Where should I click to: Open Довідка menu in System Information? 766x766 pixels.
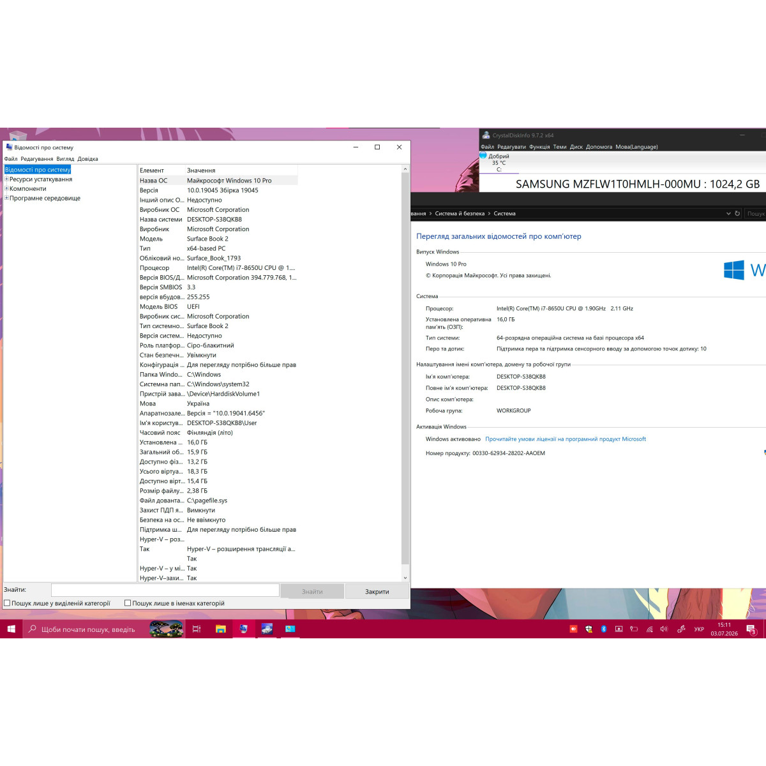[88, 159]
